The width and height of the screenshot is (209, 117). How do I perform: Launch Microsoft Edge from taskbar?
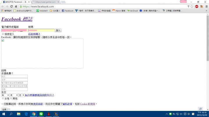point(26,114)
